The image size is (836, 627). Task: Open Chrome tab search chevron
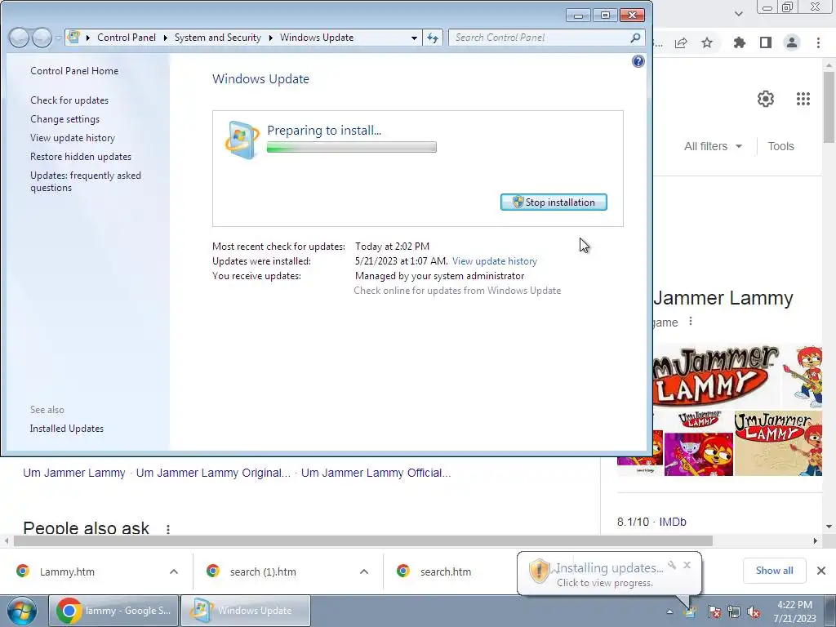point(738,14)
